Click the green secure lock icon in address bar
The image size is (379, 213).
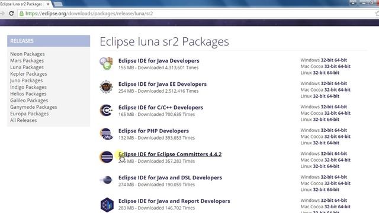click(21, 14)
